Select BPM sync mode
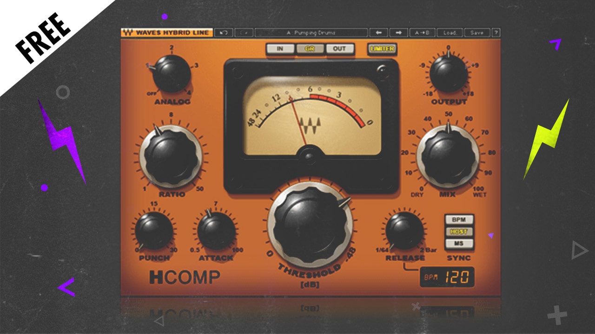595x334 pixels. [x=459, y=219]
